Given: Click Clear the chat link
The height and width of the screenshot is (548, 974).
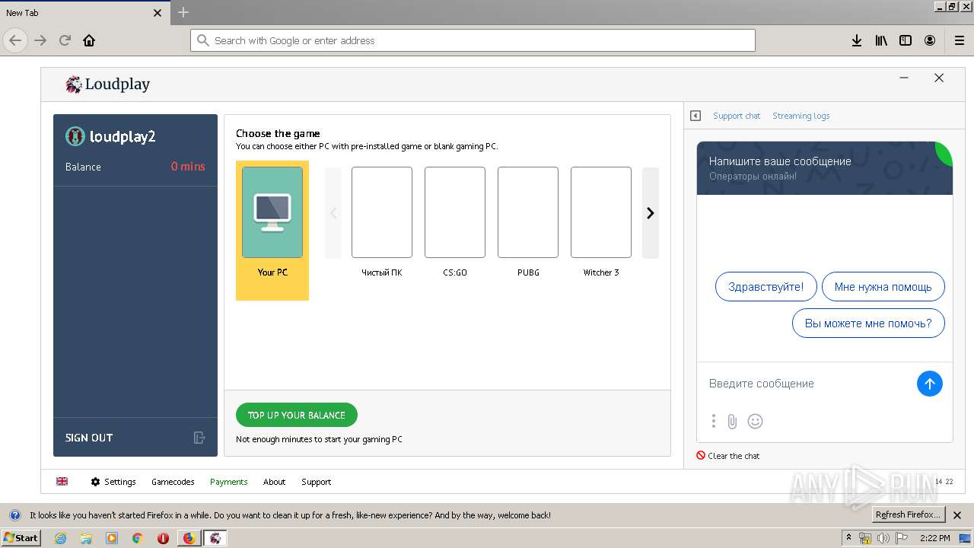Looking at the screenshot, I should click(728, 456).
